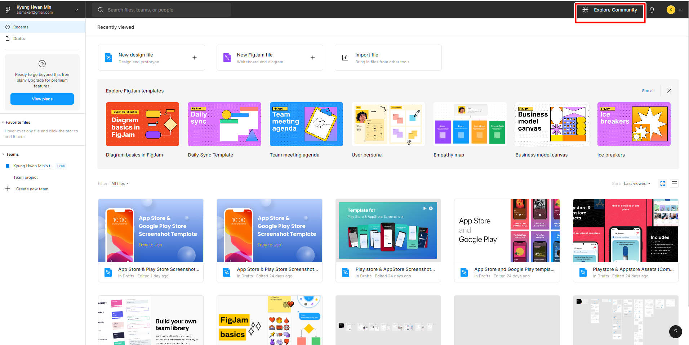
Task: Click Explore Community button
Action: tap(610, 10)
